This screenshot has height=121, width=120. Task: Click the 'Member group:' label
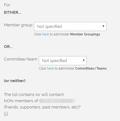click(x=18, y=25)
